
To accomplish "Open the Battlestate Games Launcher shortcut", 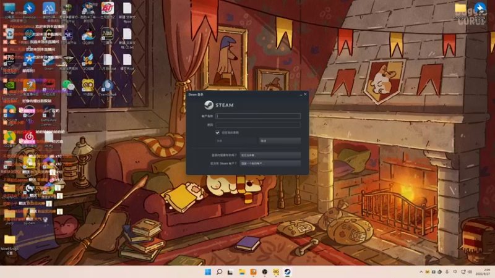I will (49, 116).
